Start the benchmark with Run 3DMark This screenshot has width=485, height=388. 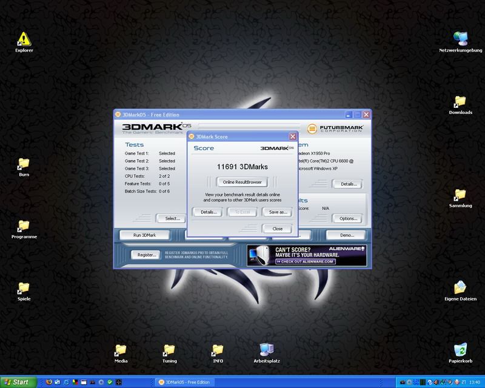144,235
